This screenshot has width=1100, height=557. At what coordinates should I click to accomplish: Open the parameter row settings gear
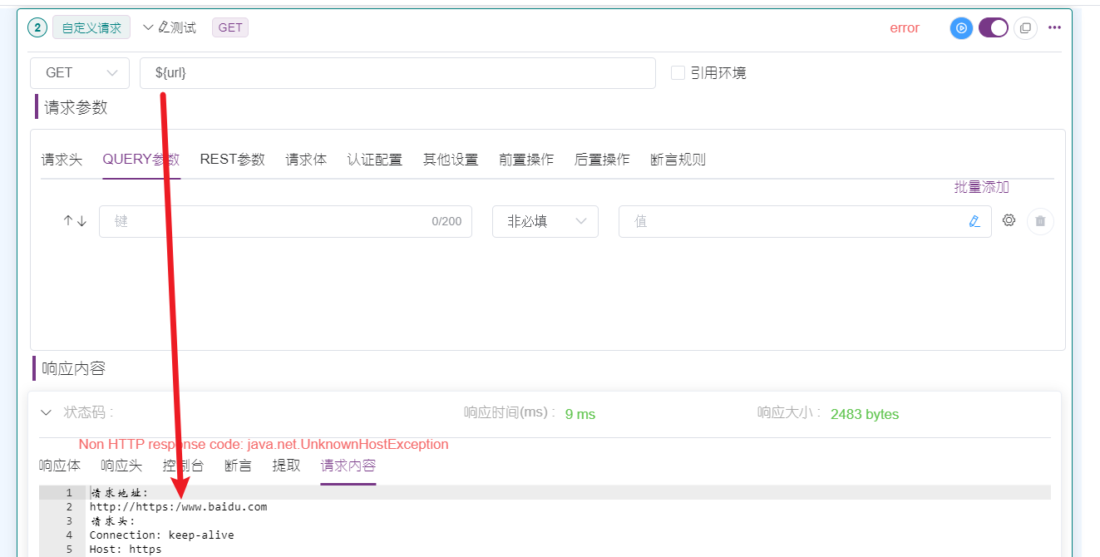click(1009, 220)
